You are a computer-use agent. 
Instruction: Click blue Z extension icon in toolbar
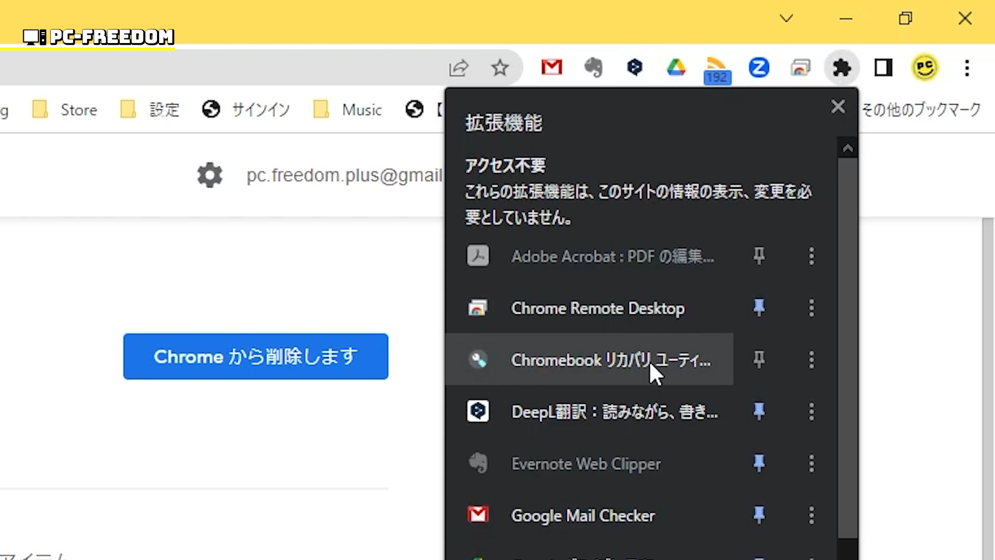[759, 67]
